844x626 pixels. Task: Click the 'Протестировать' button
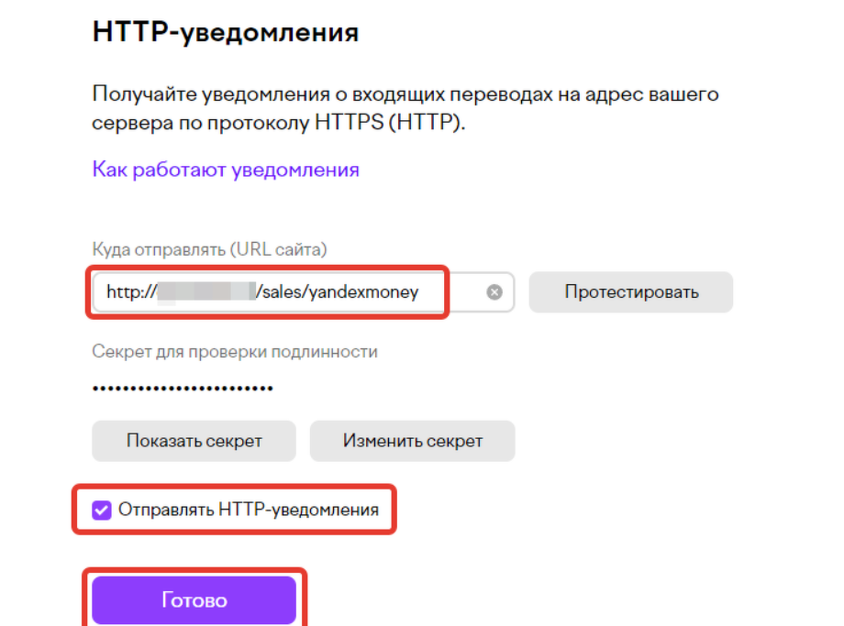[631, 292]
